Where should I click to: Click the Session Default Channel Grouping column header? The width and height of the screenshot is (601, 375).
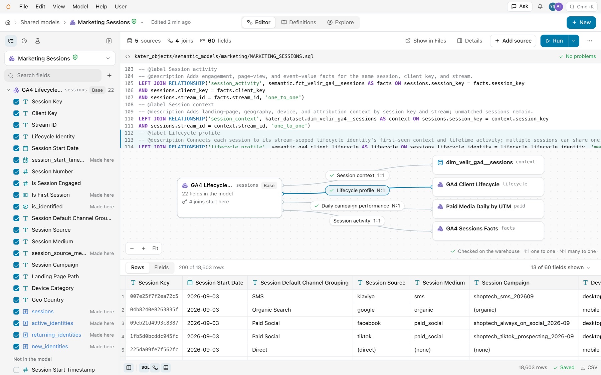tap(300, 283)
